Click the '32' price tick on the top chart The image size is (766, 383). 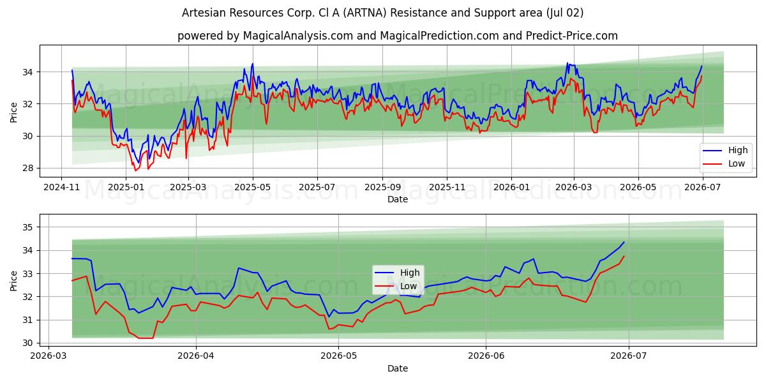29,104
